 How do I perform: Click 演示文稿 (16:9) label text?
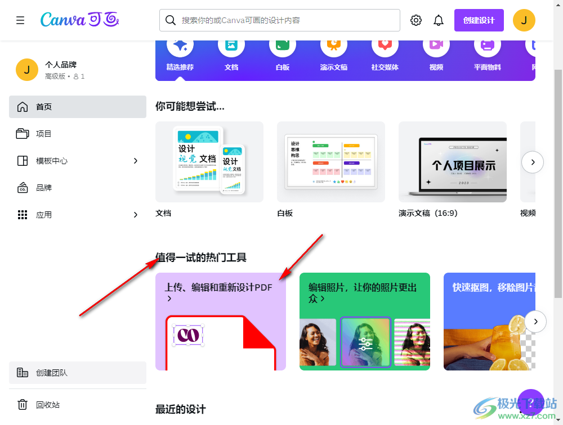point(428,213)
